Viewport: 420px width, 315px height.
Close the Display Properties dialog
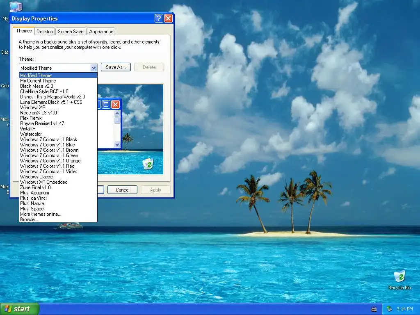tap(168, 18)
